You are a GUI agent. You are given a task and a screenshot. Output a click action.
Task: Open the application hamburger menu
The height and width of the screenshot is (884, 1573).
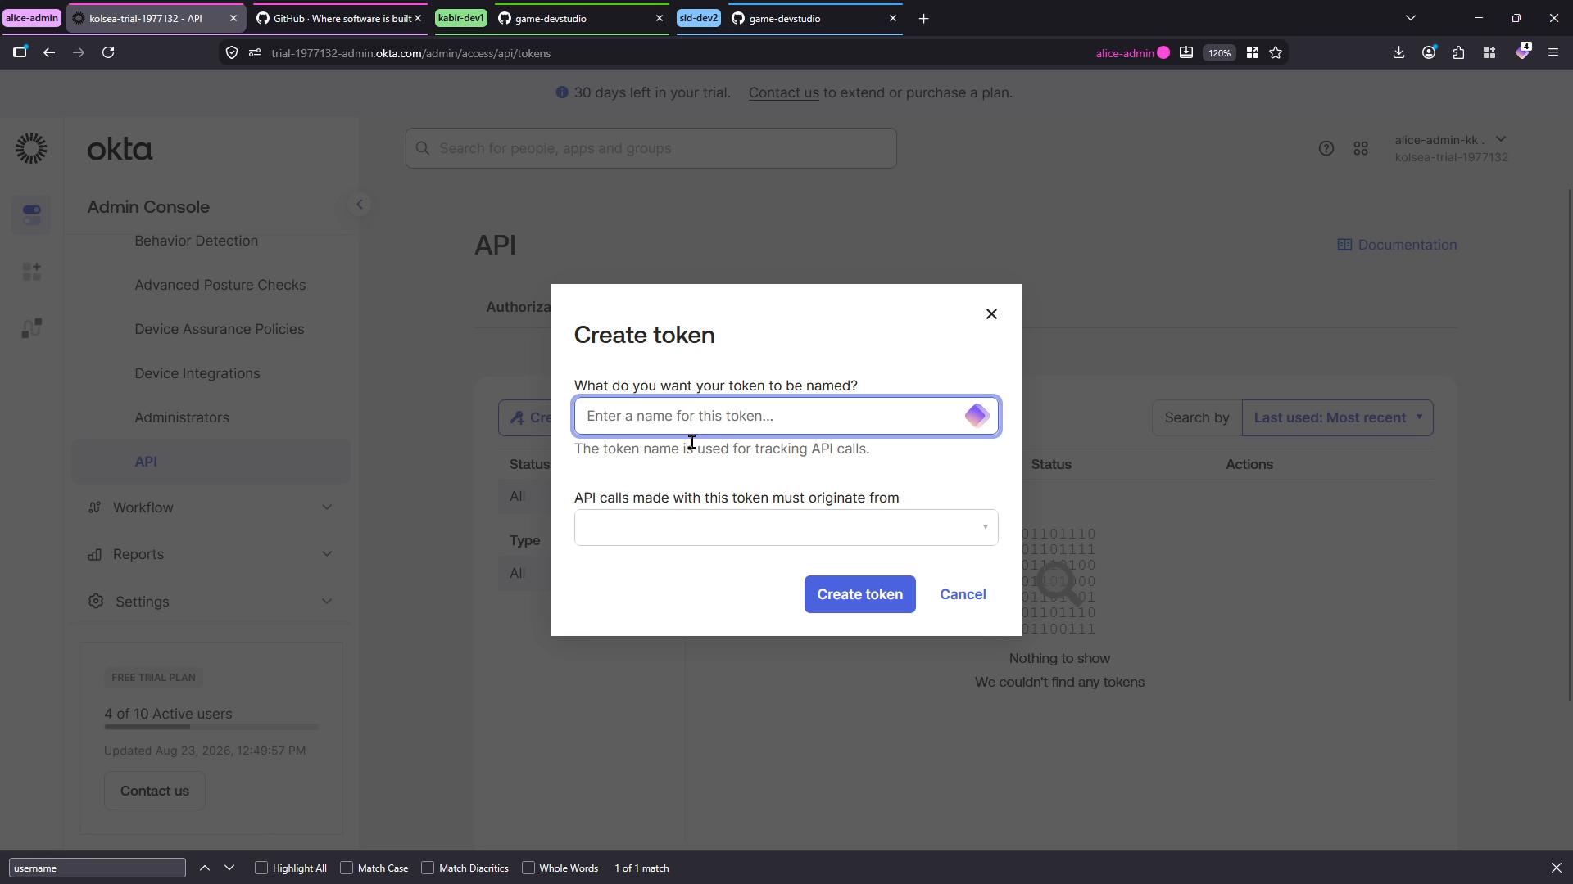pos(1553,52)
